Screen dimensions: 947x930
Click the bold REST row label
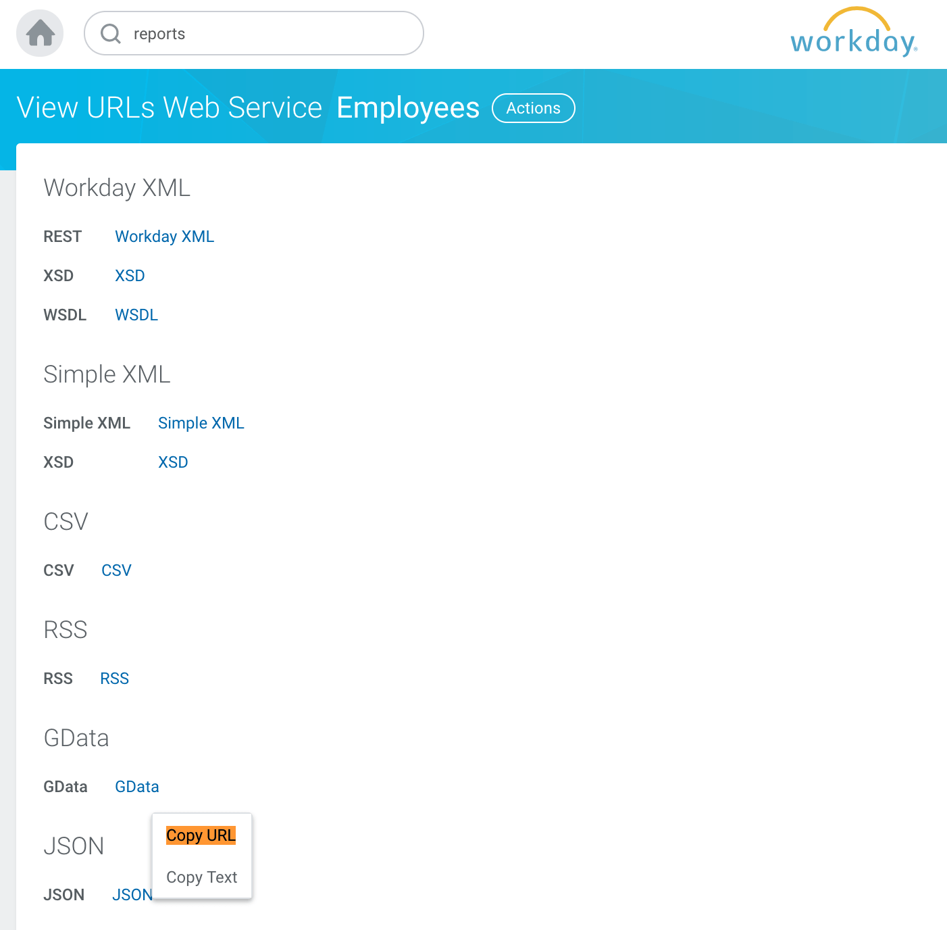click(x=62, y=237)
